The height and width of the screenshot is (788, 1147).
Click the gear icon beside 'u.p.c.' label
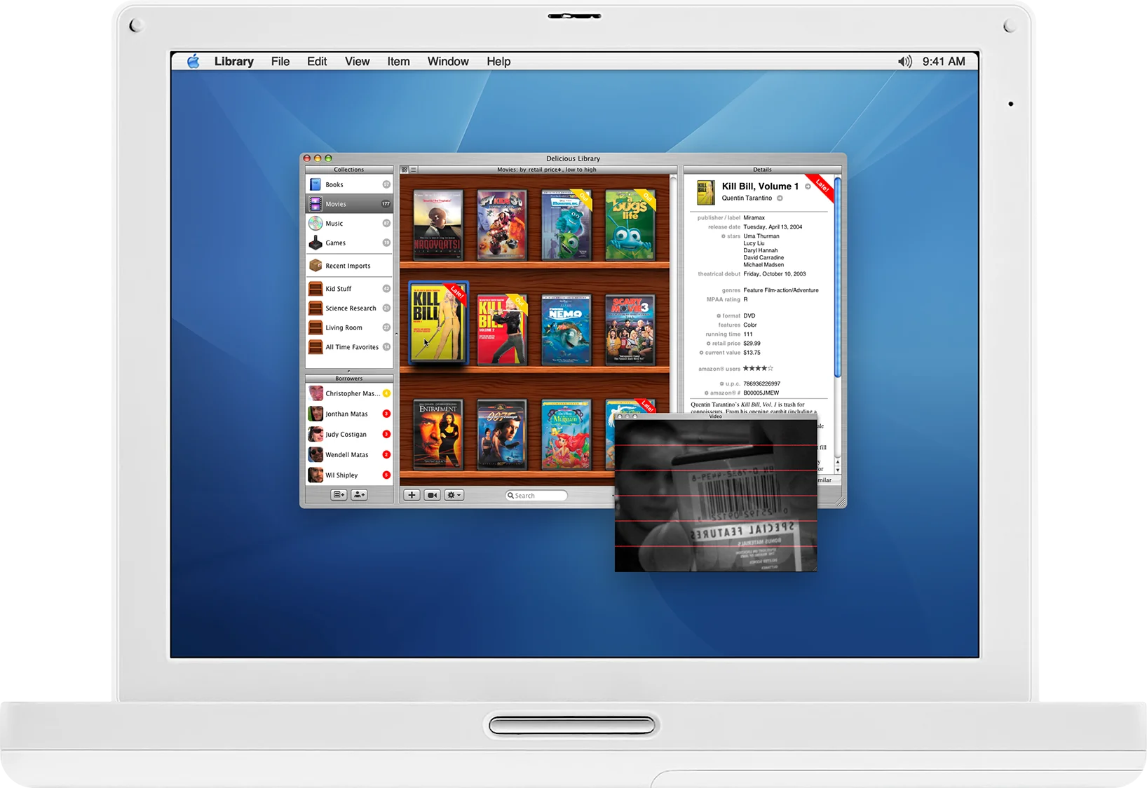point(721,384)
